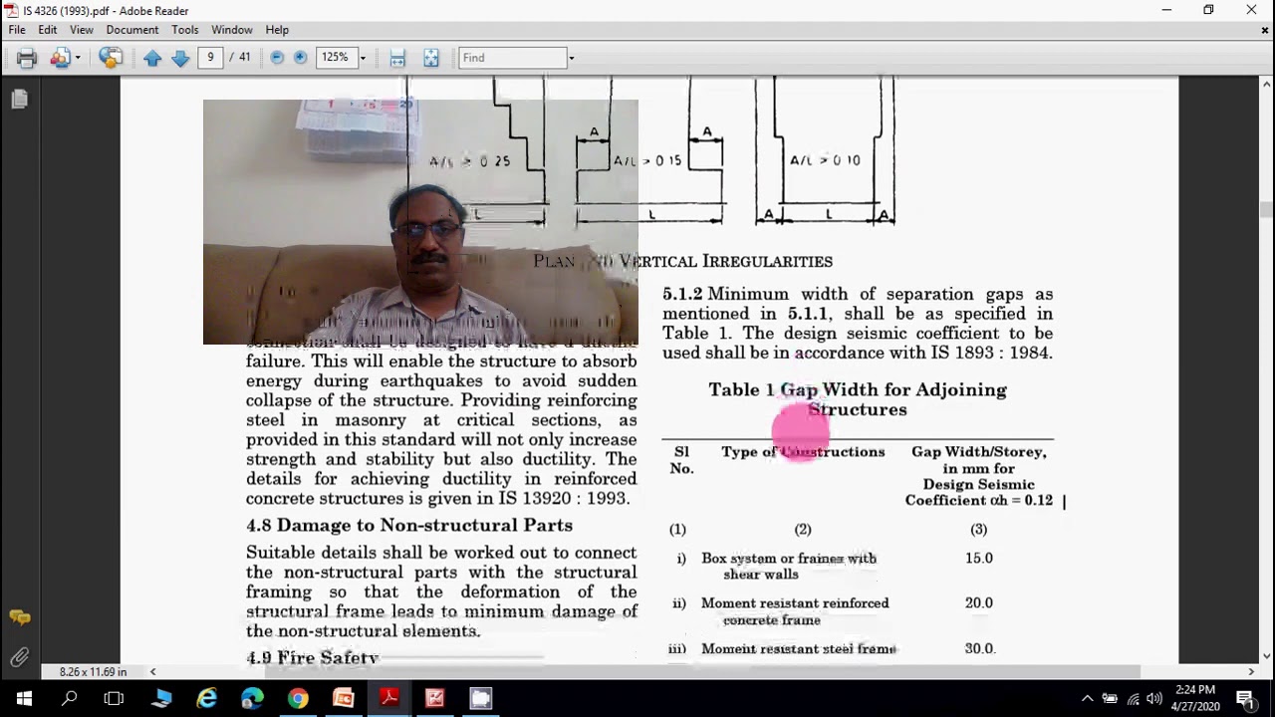This screenshot has width=1275, height=717.
Task: Open the Tools menu
Action: click(x=185, y=30)
